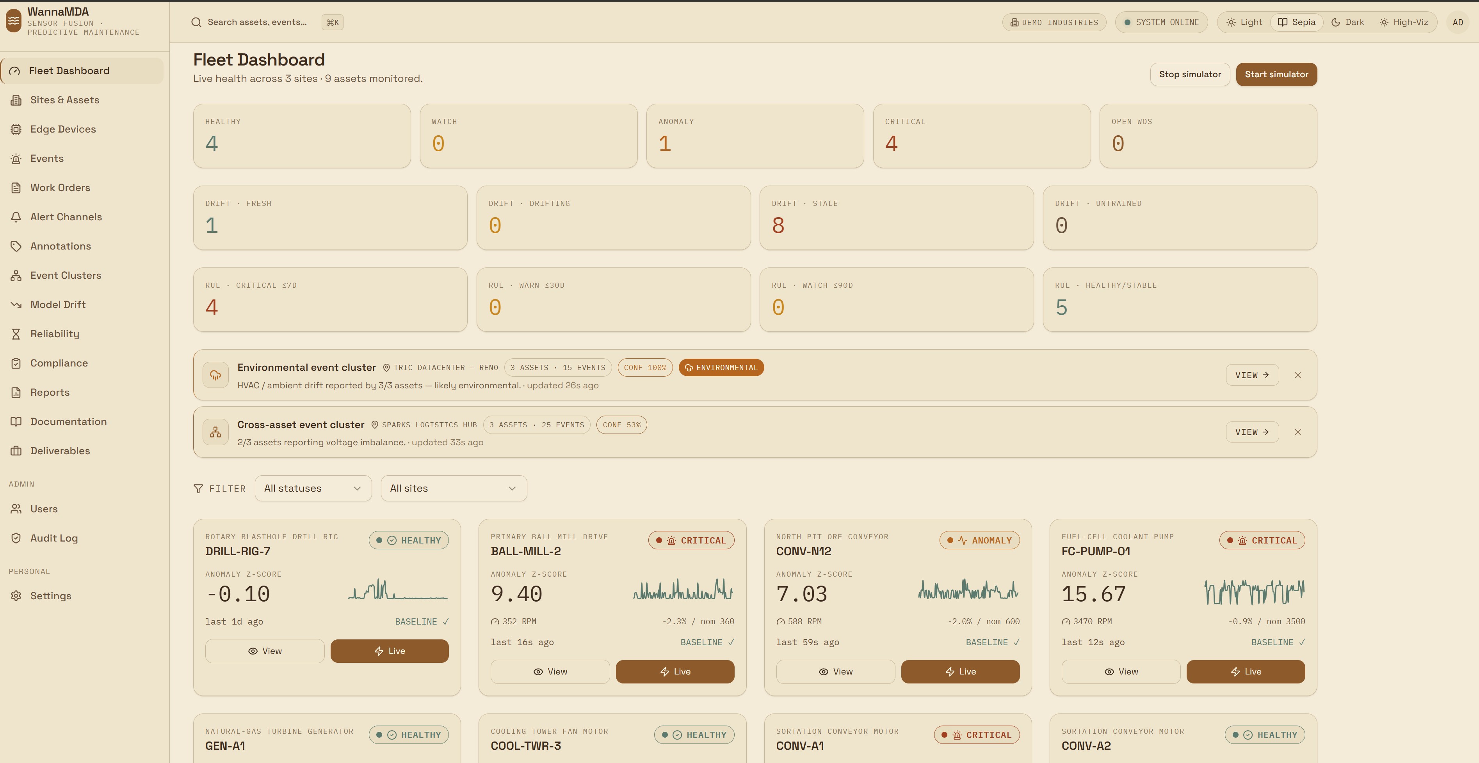1479x763 pixels.
Task: Toggle Live mode for BALL-MILL-2
Action: coord(675,672)
